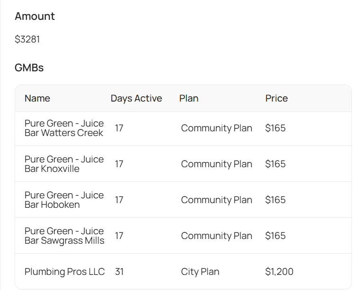Click Sawgrass Mills row's $165 price
Viewport: 361px width, 290px height.
[275, 236]
